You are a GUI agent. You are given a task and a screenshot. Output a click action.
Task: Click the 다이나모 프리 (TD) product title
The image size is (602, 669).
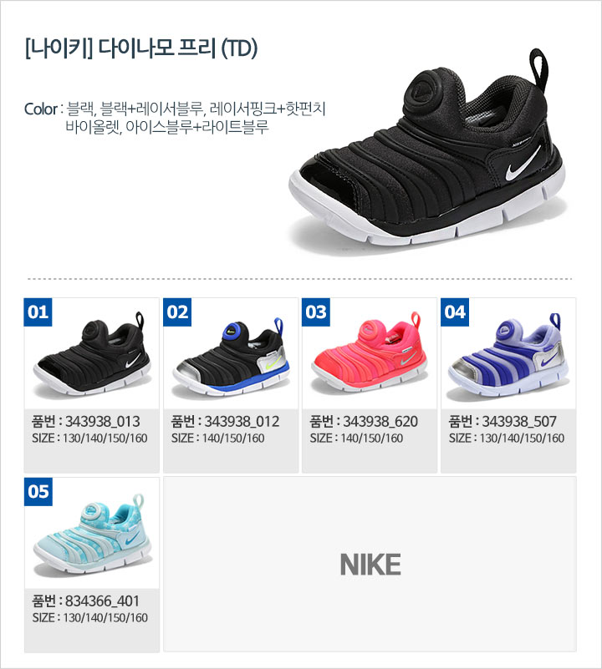coord(141,48)
